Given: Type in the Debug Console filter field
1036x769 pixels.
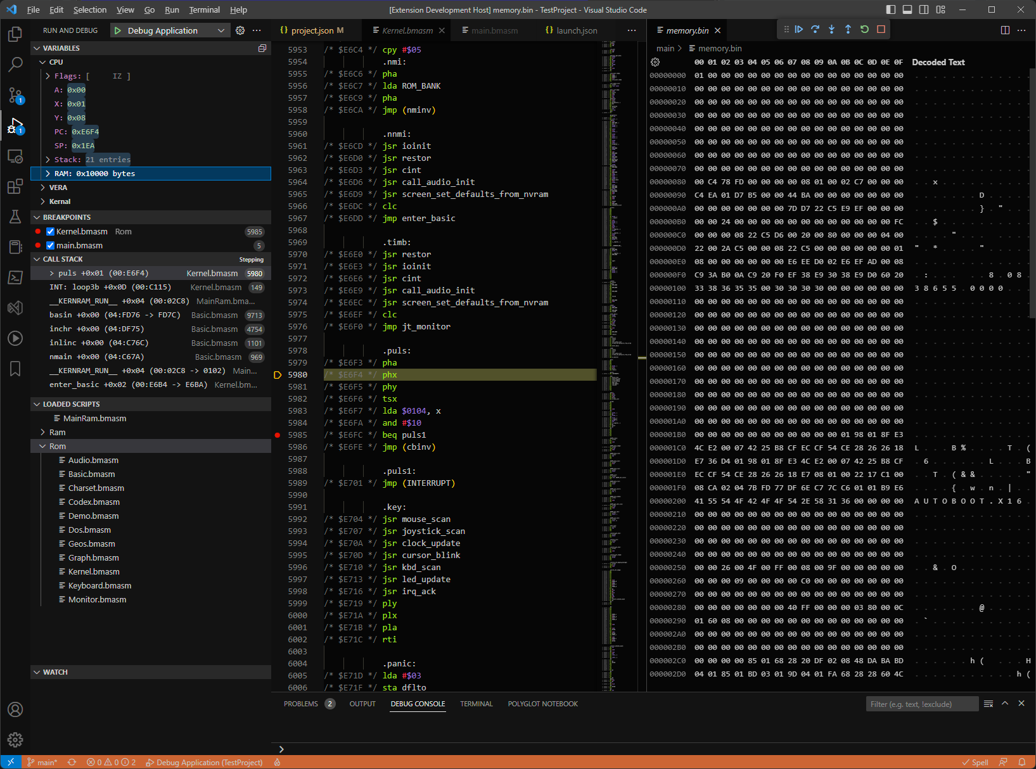Looking at the screenshot, I should [x=923, y=703].
